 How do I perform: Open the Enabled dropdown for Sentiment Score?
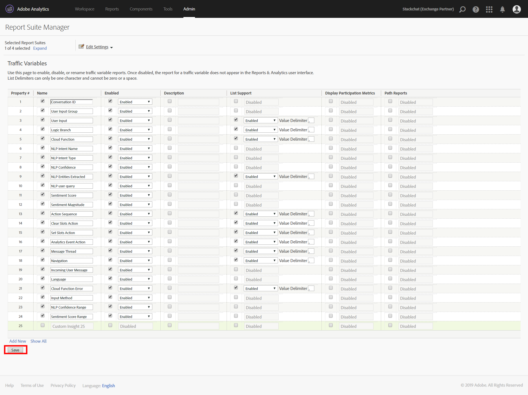134,195
